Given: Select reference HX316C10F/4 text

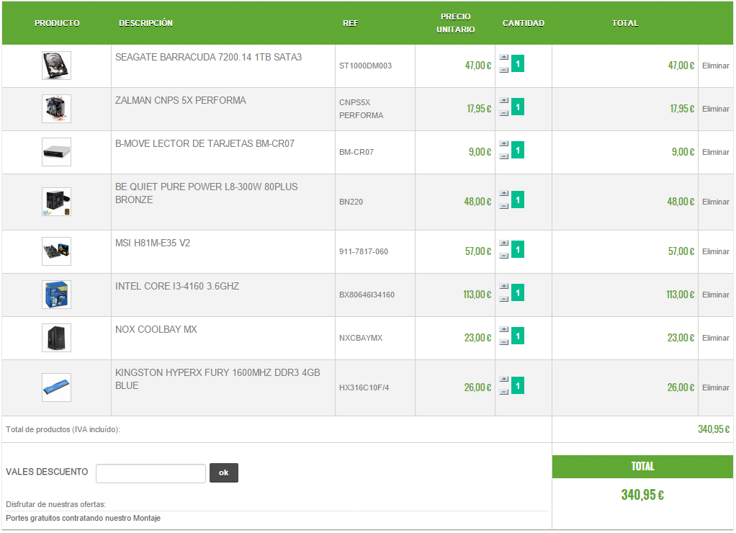Looking at the screenshot, I should (x=364, y=388).
